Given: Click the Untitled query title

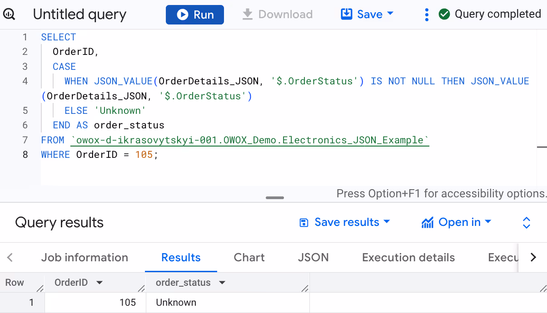Looking at the screenshot, I should [80, 15].
